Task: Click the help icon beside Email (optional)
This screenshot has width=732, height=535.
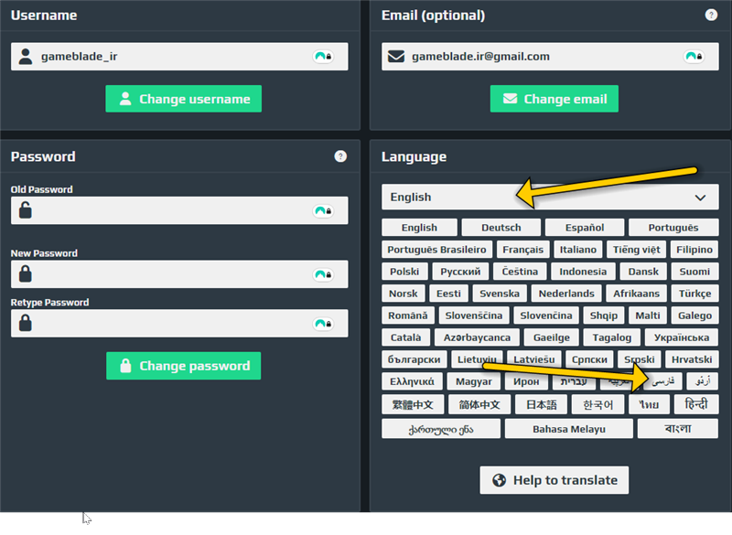Action: point(711,16)
